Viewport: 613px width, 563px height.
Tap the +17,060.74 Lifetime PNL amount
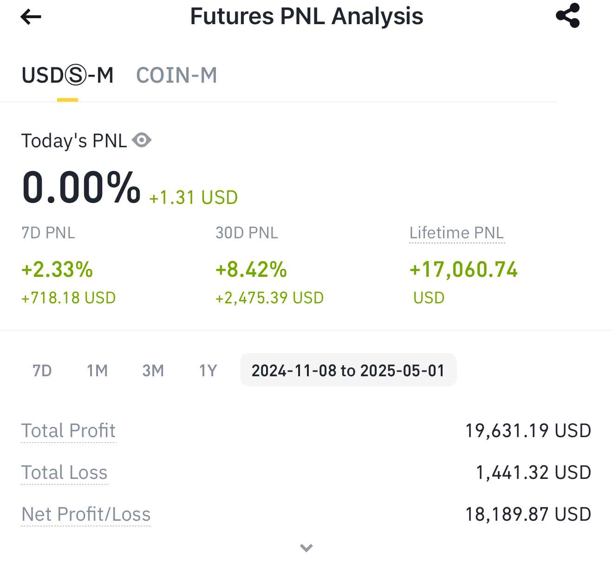coord(463,269)
